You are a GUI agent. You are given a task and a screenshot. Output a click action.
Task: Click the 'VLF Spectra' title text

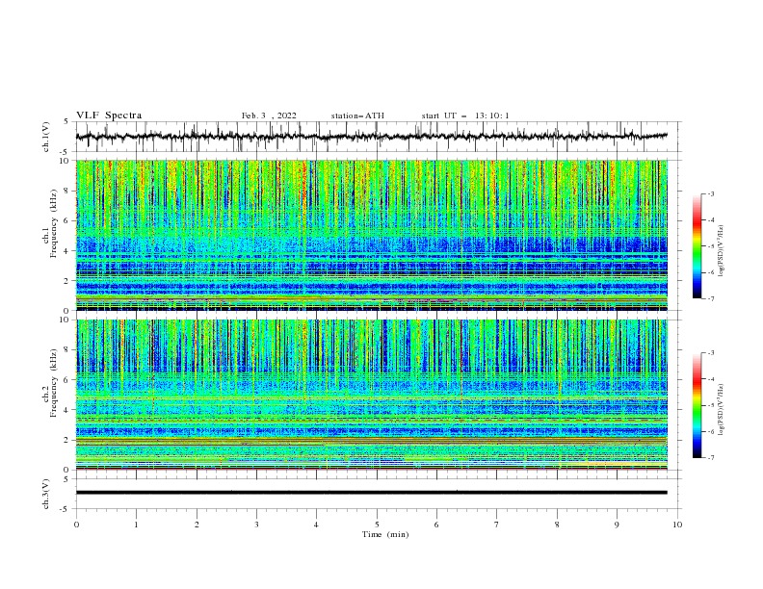tap(109, 115)
